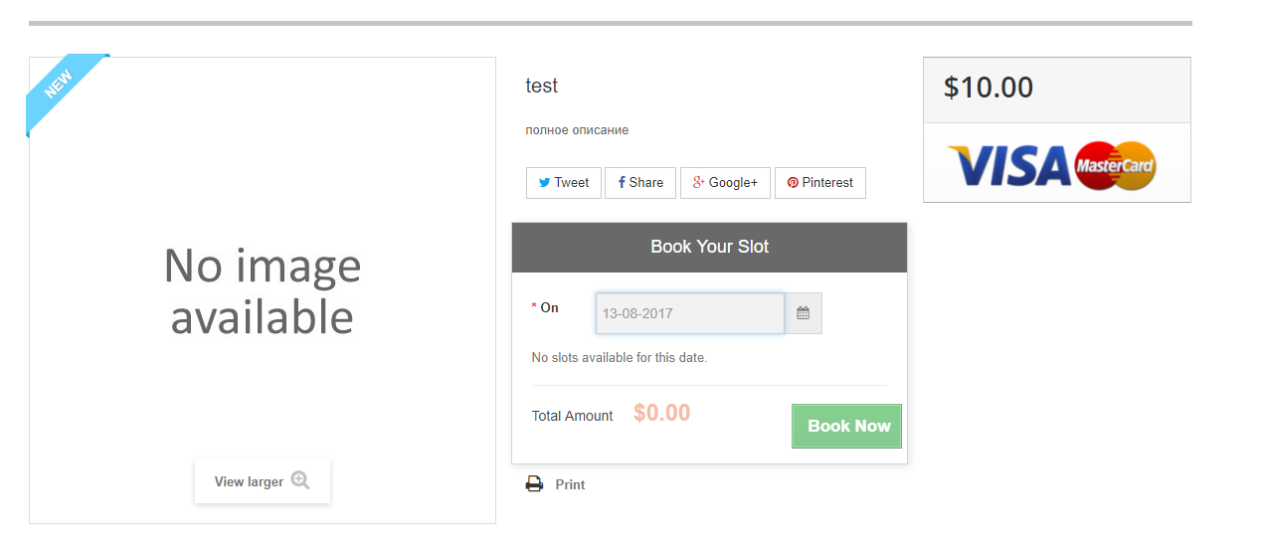1264x549 pixels.
Task: Click the MasterCard logo
Action: click(1115, 165)
